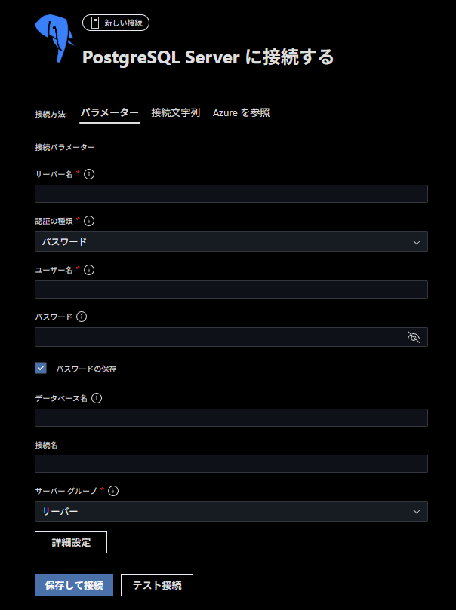Click the info icon beside 認証の種類
Viewport: 456px width, 610px height.
pos(89,221)
